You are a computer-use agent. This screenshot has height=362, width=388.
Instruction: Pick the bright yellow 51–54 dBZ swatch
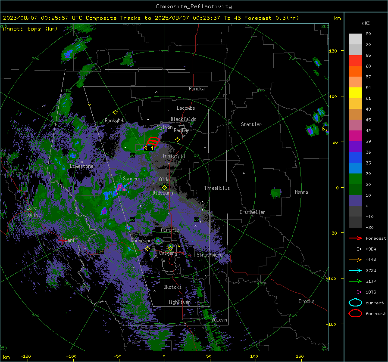355,93
